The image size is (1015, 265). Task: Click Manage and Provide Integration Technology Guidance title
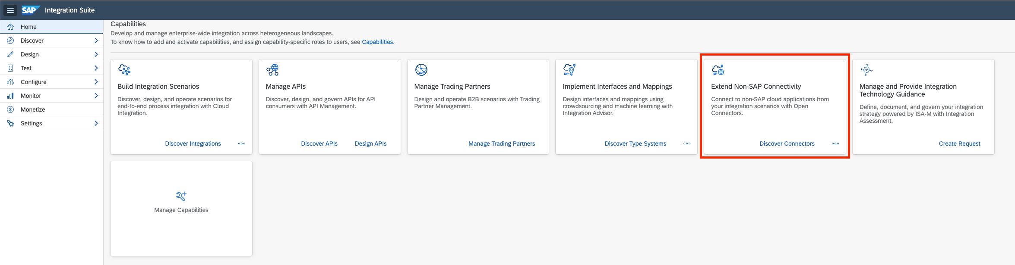tap(908, 90)
